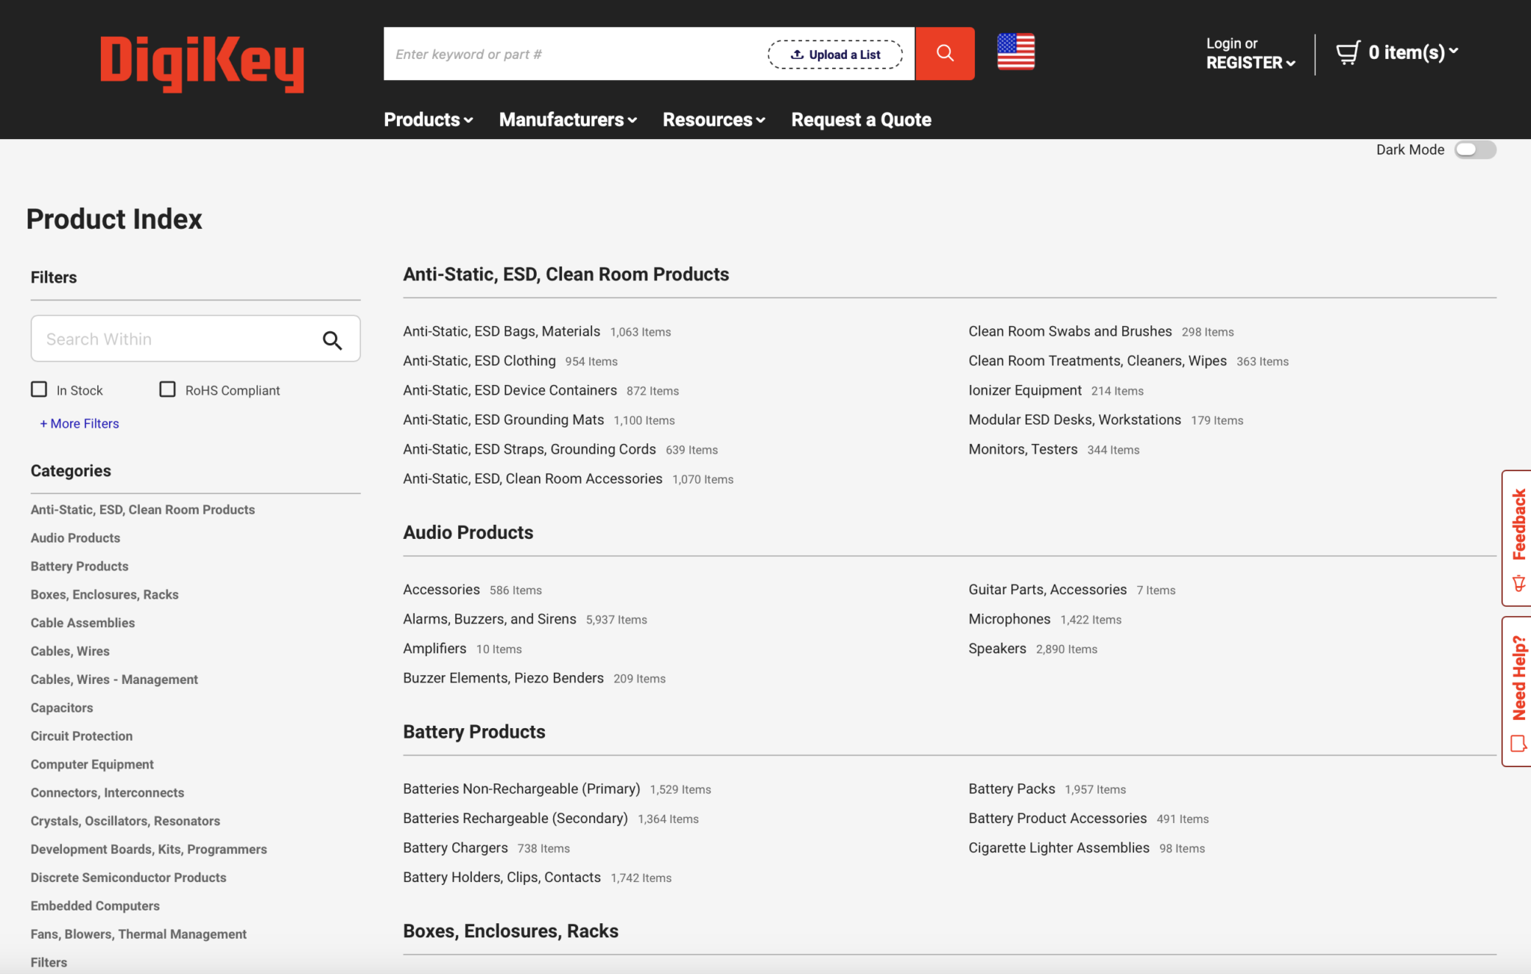The height and width of the screenshot is (974, 1531).
Task: Expand the 0 item(s) cart dropdown
Action: (1414, 52)
